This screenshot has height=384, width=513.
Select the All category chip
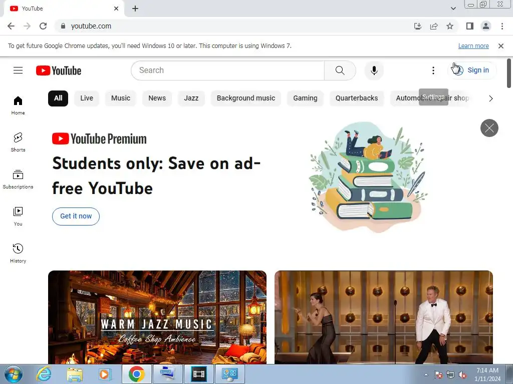(58, 98)
